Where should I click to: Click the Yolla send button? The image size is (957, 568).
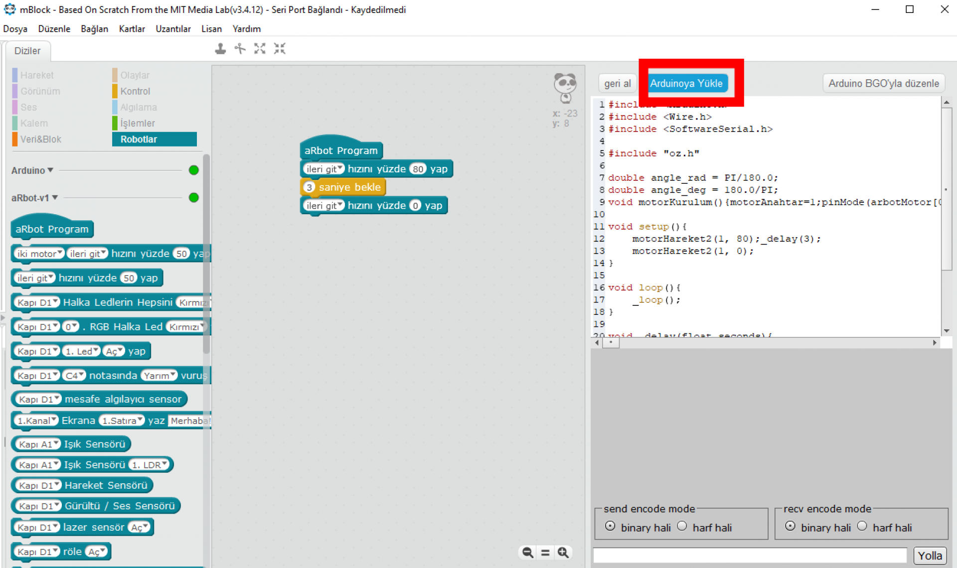(x=930, y=556)
